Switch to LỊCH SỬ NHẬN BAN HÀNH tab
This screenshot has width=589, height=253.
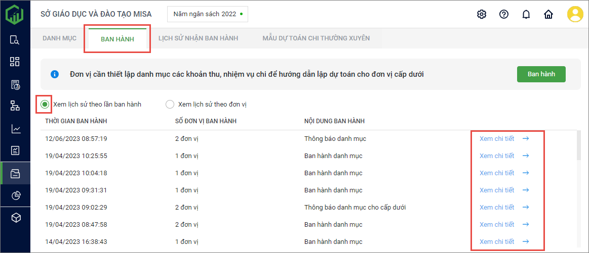pos(198,38)
